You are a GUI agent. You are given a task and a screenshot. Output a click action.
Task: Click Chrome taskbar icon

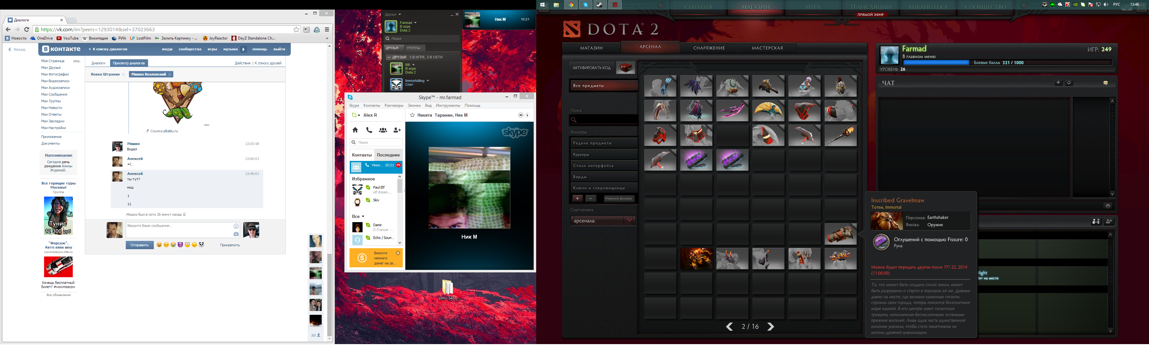(571, 5)
